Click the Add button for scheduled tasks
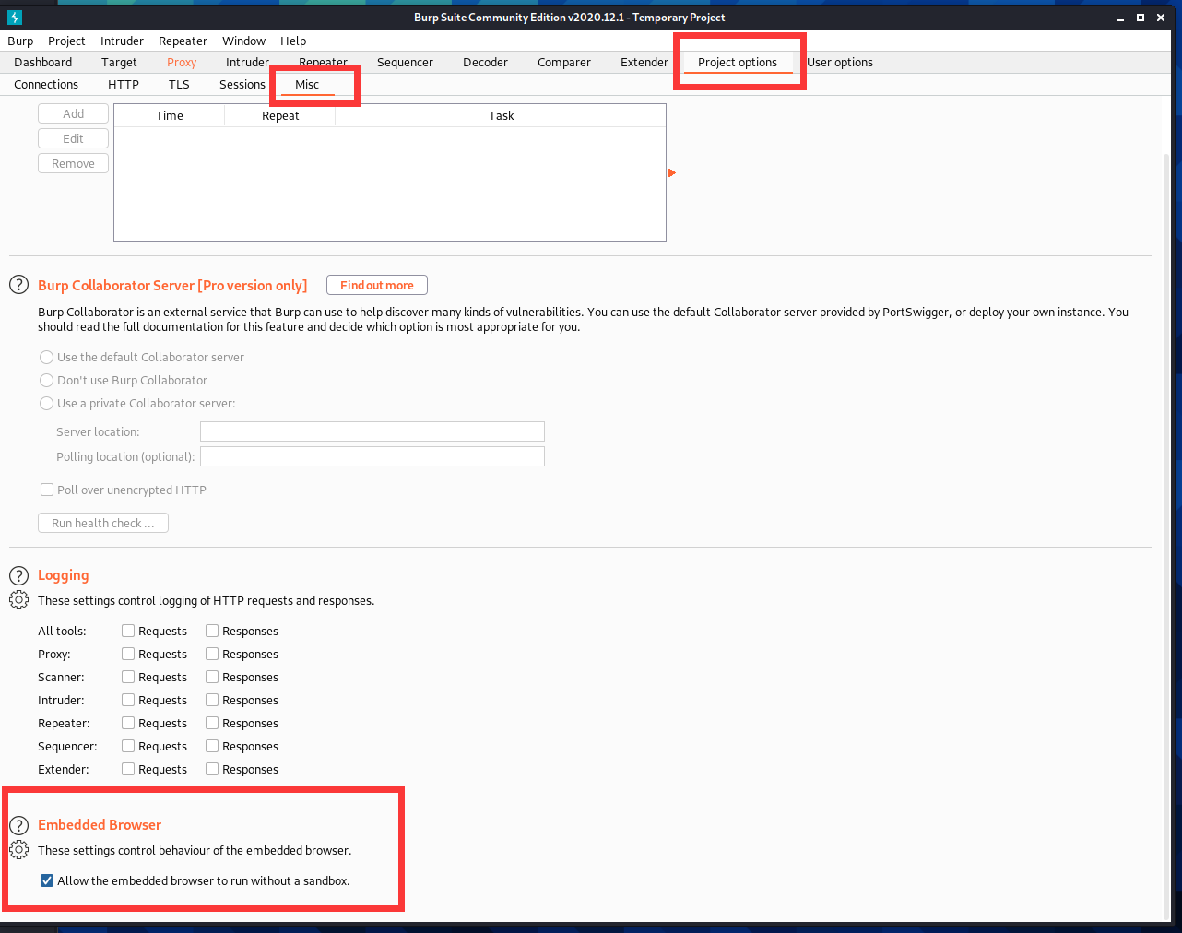The height and width of the screenshot is (933, 1182). 74,113
